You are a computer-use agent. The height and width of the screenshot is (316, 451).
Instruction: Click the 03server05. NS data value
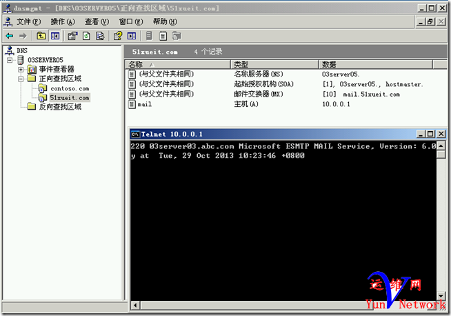click(341, 75)
